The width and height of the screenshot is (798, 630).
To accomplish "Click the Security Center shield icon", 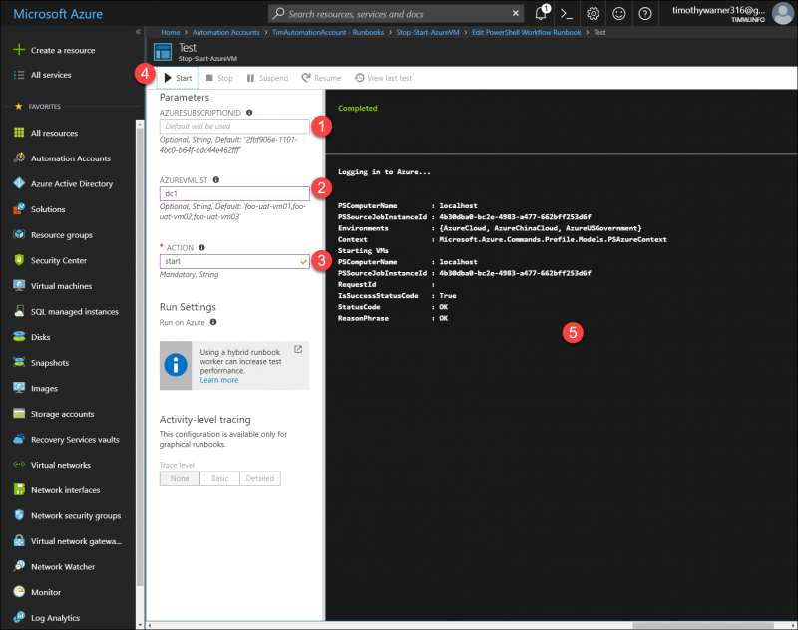I will pos(19,260).
